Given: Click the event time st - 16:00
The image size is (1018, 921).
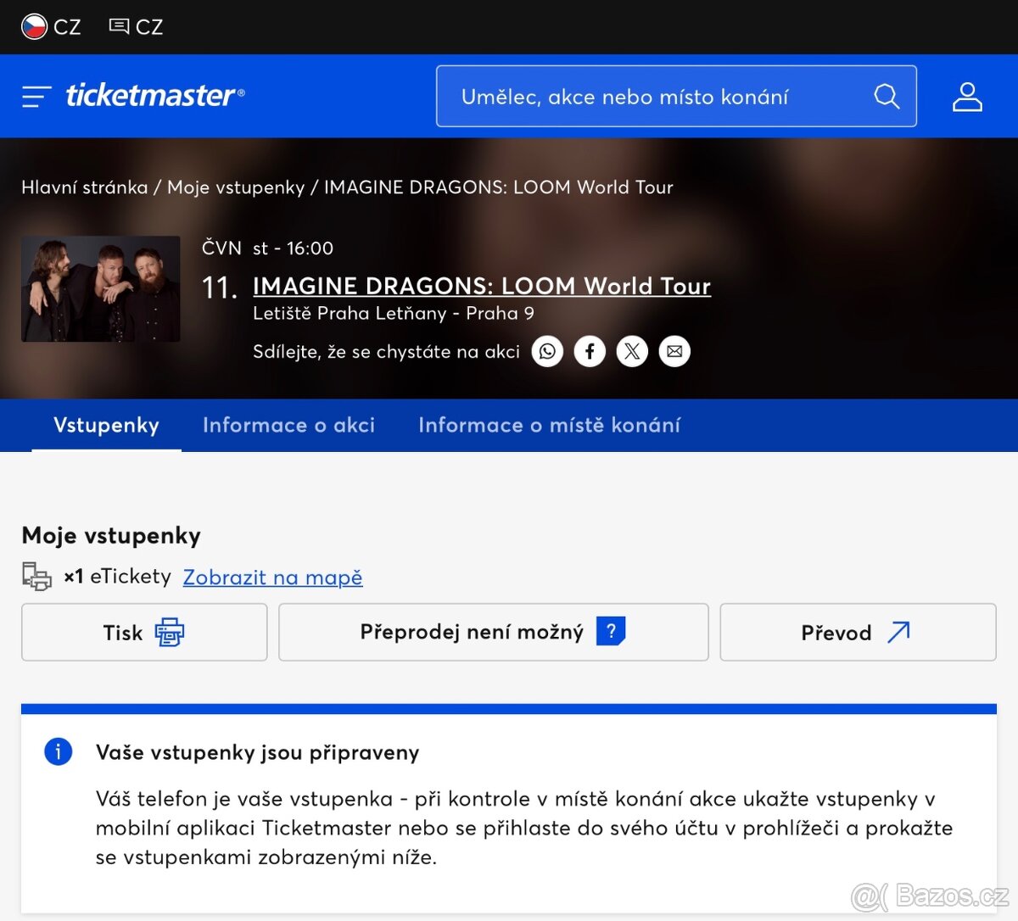Looking at the screenshot, I should [x=294, y=248].
